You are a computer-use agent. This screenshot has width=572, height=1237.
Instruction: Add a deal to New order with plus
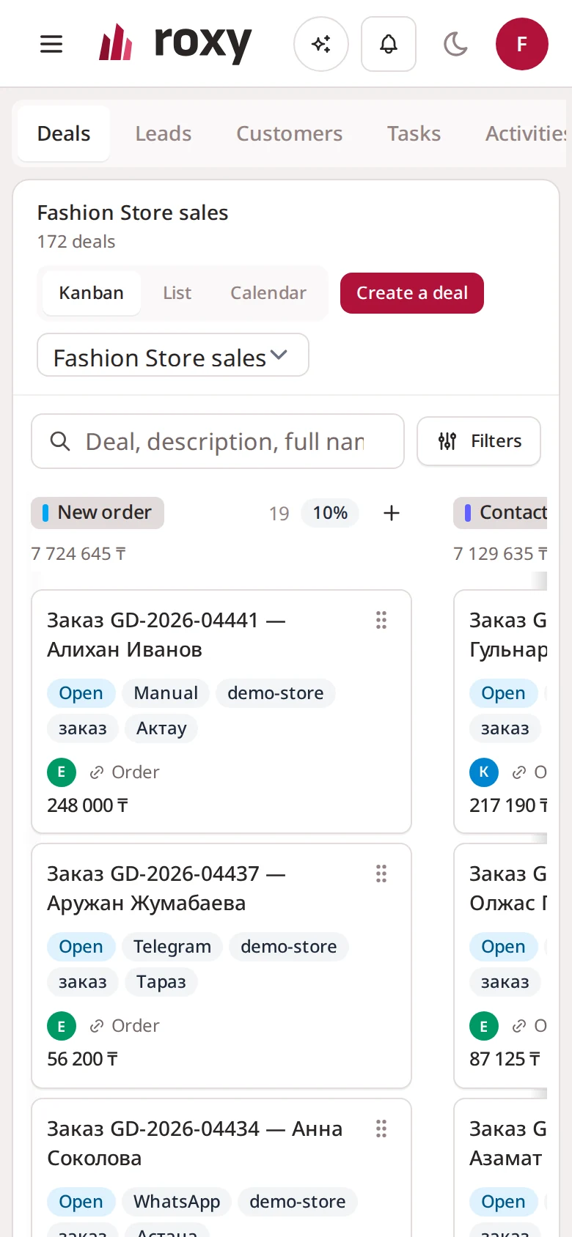coord(392,513)
